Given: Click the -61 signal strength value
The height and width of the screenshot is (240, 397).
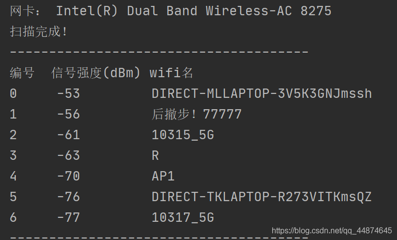Looking at the screenshot, I should [x=68, y=135].
